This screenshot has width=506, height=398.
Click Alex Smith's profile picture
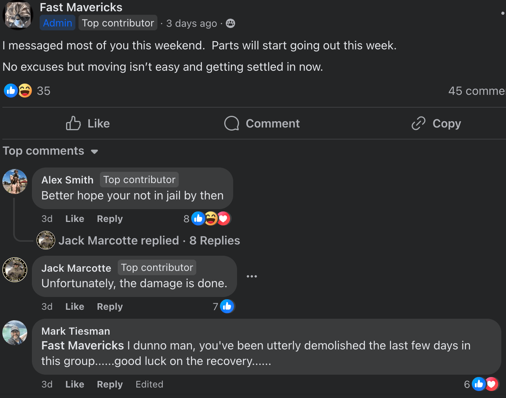tap(15, 181)
